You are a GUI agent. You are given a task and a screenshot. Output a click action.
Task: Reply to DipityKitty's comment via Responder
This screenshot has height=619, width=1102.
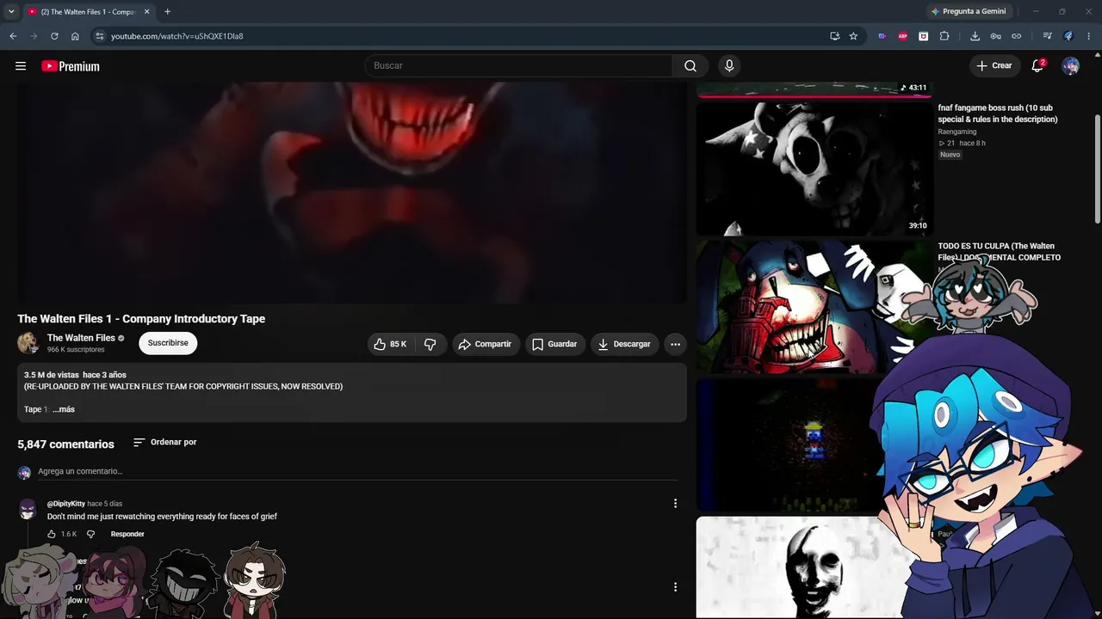127,534
